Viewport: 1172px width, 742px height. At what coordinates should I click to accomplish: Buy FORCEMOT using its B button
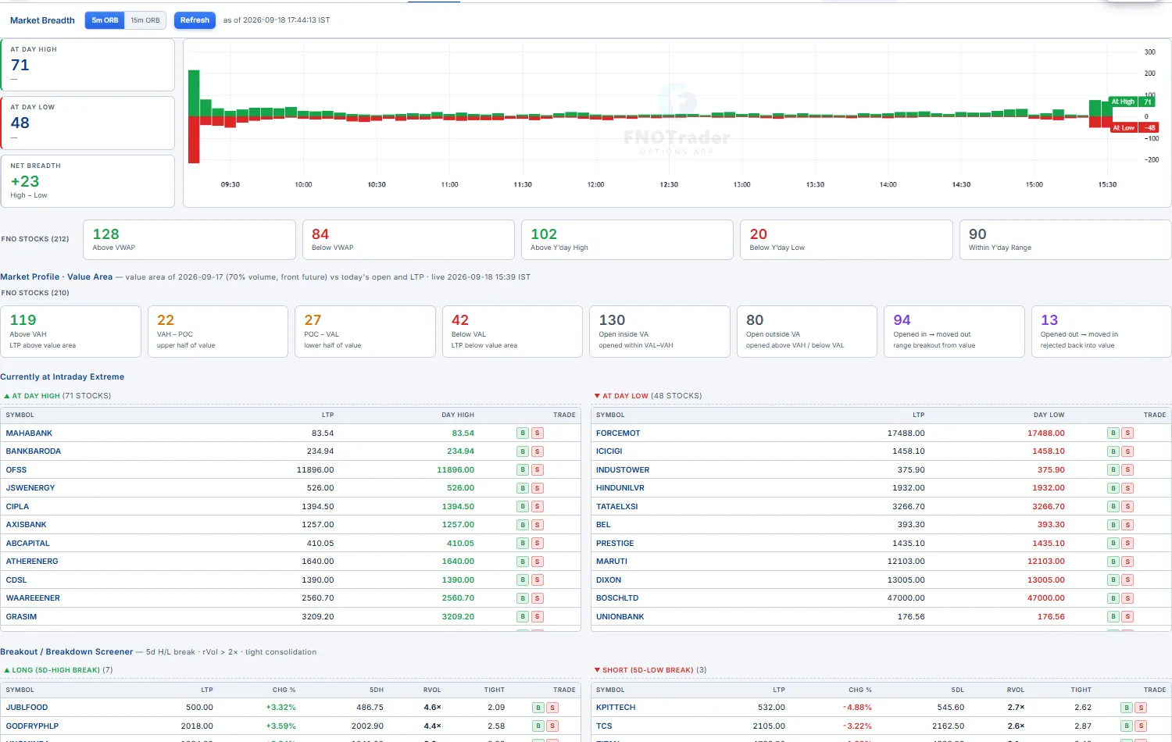(1113, 433)
